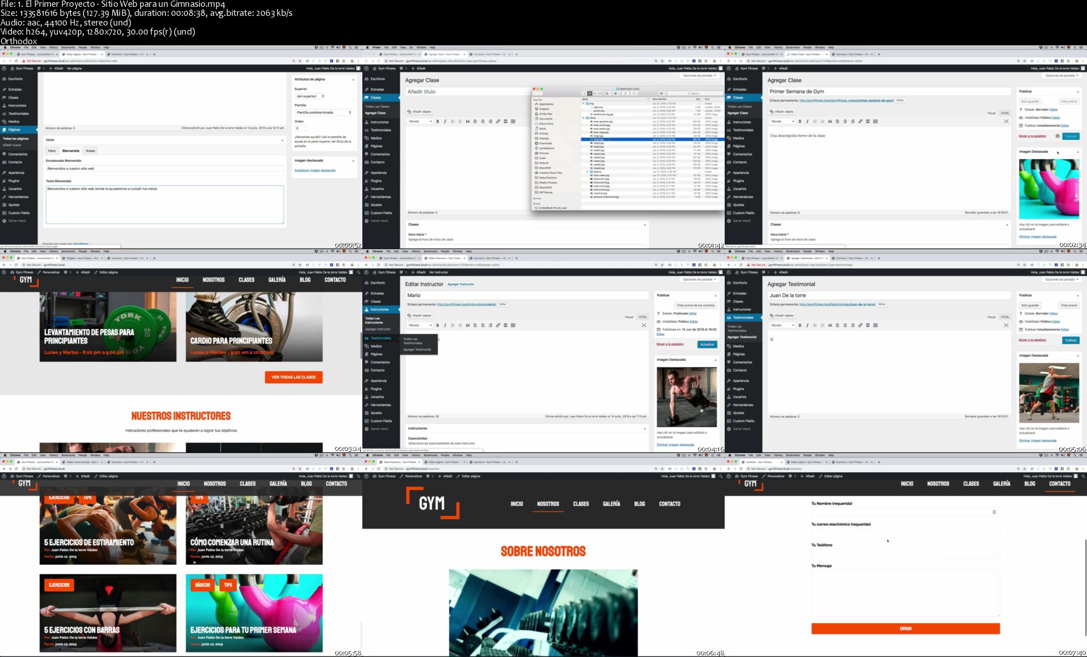Image resolution: width=1087 pixels, height=657 pixels.
Task: In frame 00:00:52, click Chrome's reload icon
Action: coord(16,61)
